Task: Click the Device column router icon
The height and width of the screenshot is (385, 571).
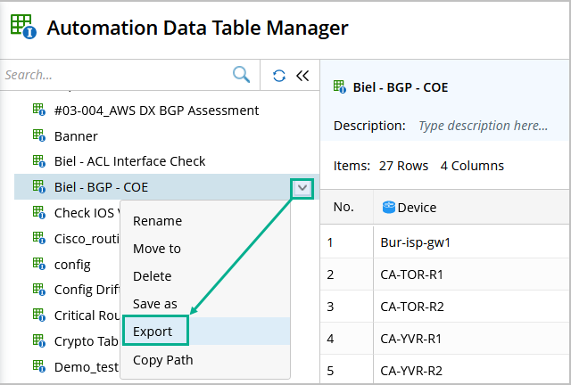Action: coord(388,208)
